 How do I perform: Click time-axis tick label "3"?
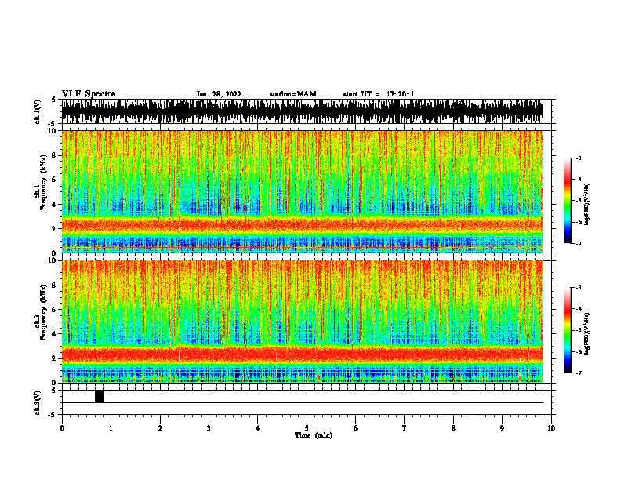[x=209, y=428]
